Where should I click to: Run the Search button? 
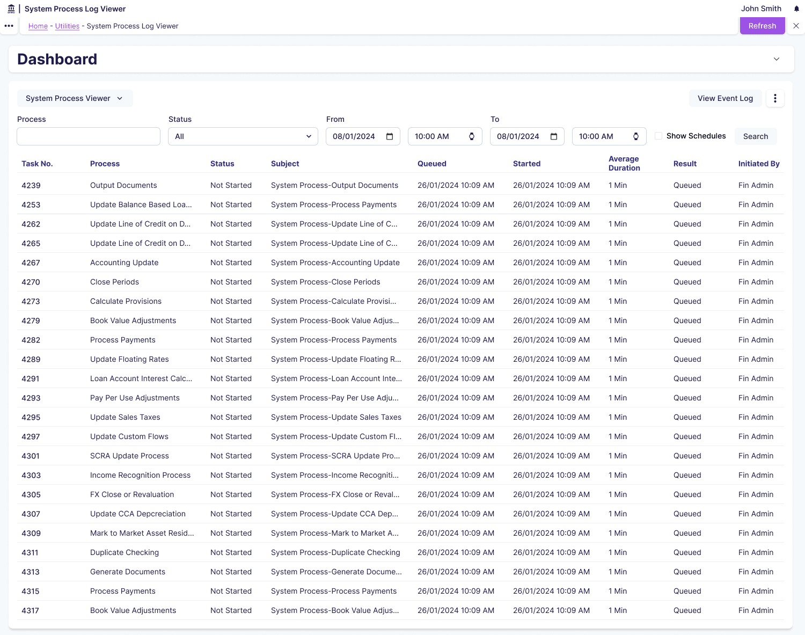[755, 136]
